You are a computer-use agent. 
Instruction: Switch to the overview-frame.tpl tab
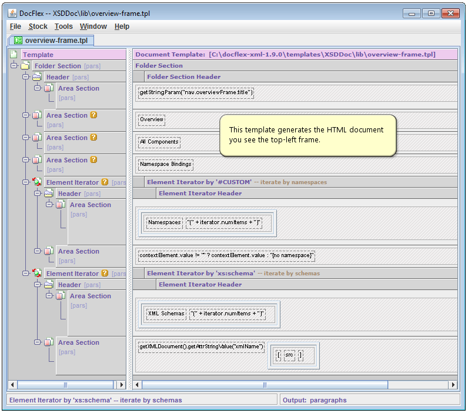point(56,41)
